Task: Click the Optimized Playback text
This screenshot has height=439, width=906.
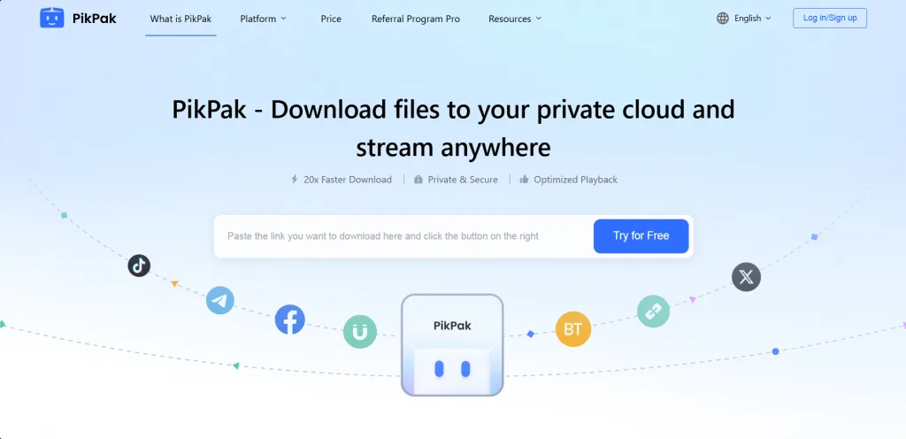Action: coord(575,180)
